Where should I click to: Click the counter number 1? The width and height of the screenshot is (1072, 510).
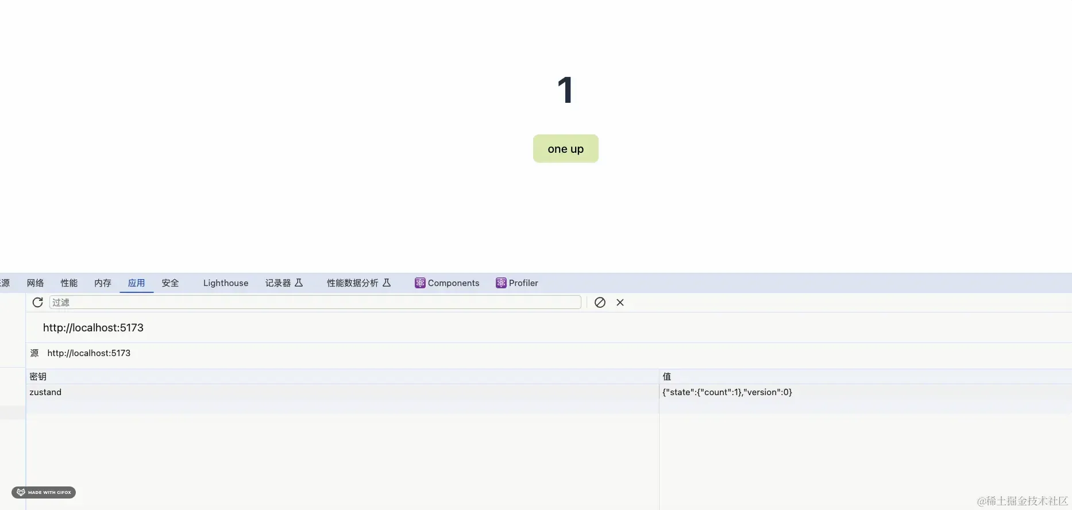pyautogui.click(x=565, y=90)
